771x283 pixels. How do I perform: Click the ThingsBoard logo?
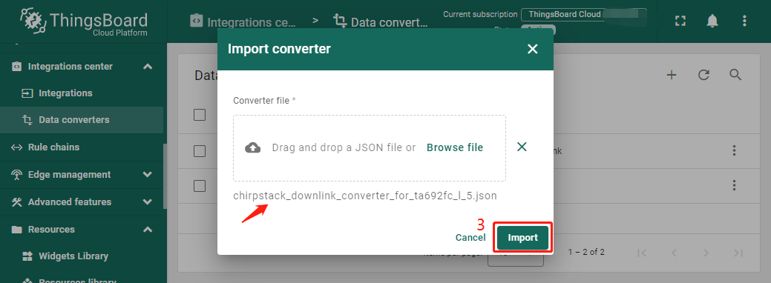pyautogui.click(x=84, y=22)
